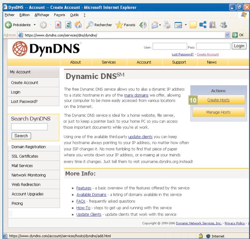The image size is (250, 239).
Task: Open Pricing in sidebar
Action: 34,203
